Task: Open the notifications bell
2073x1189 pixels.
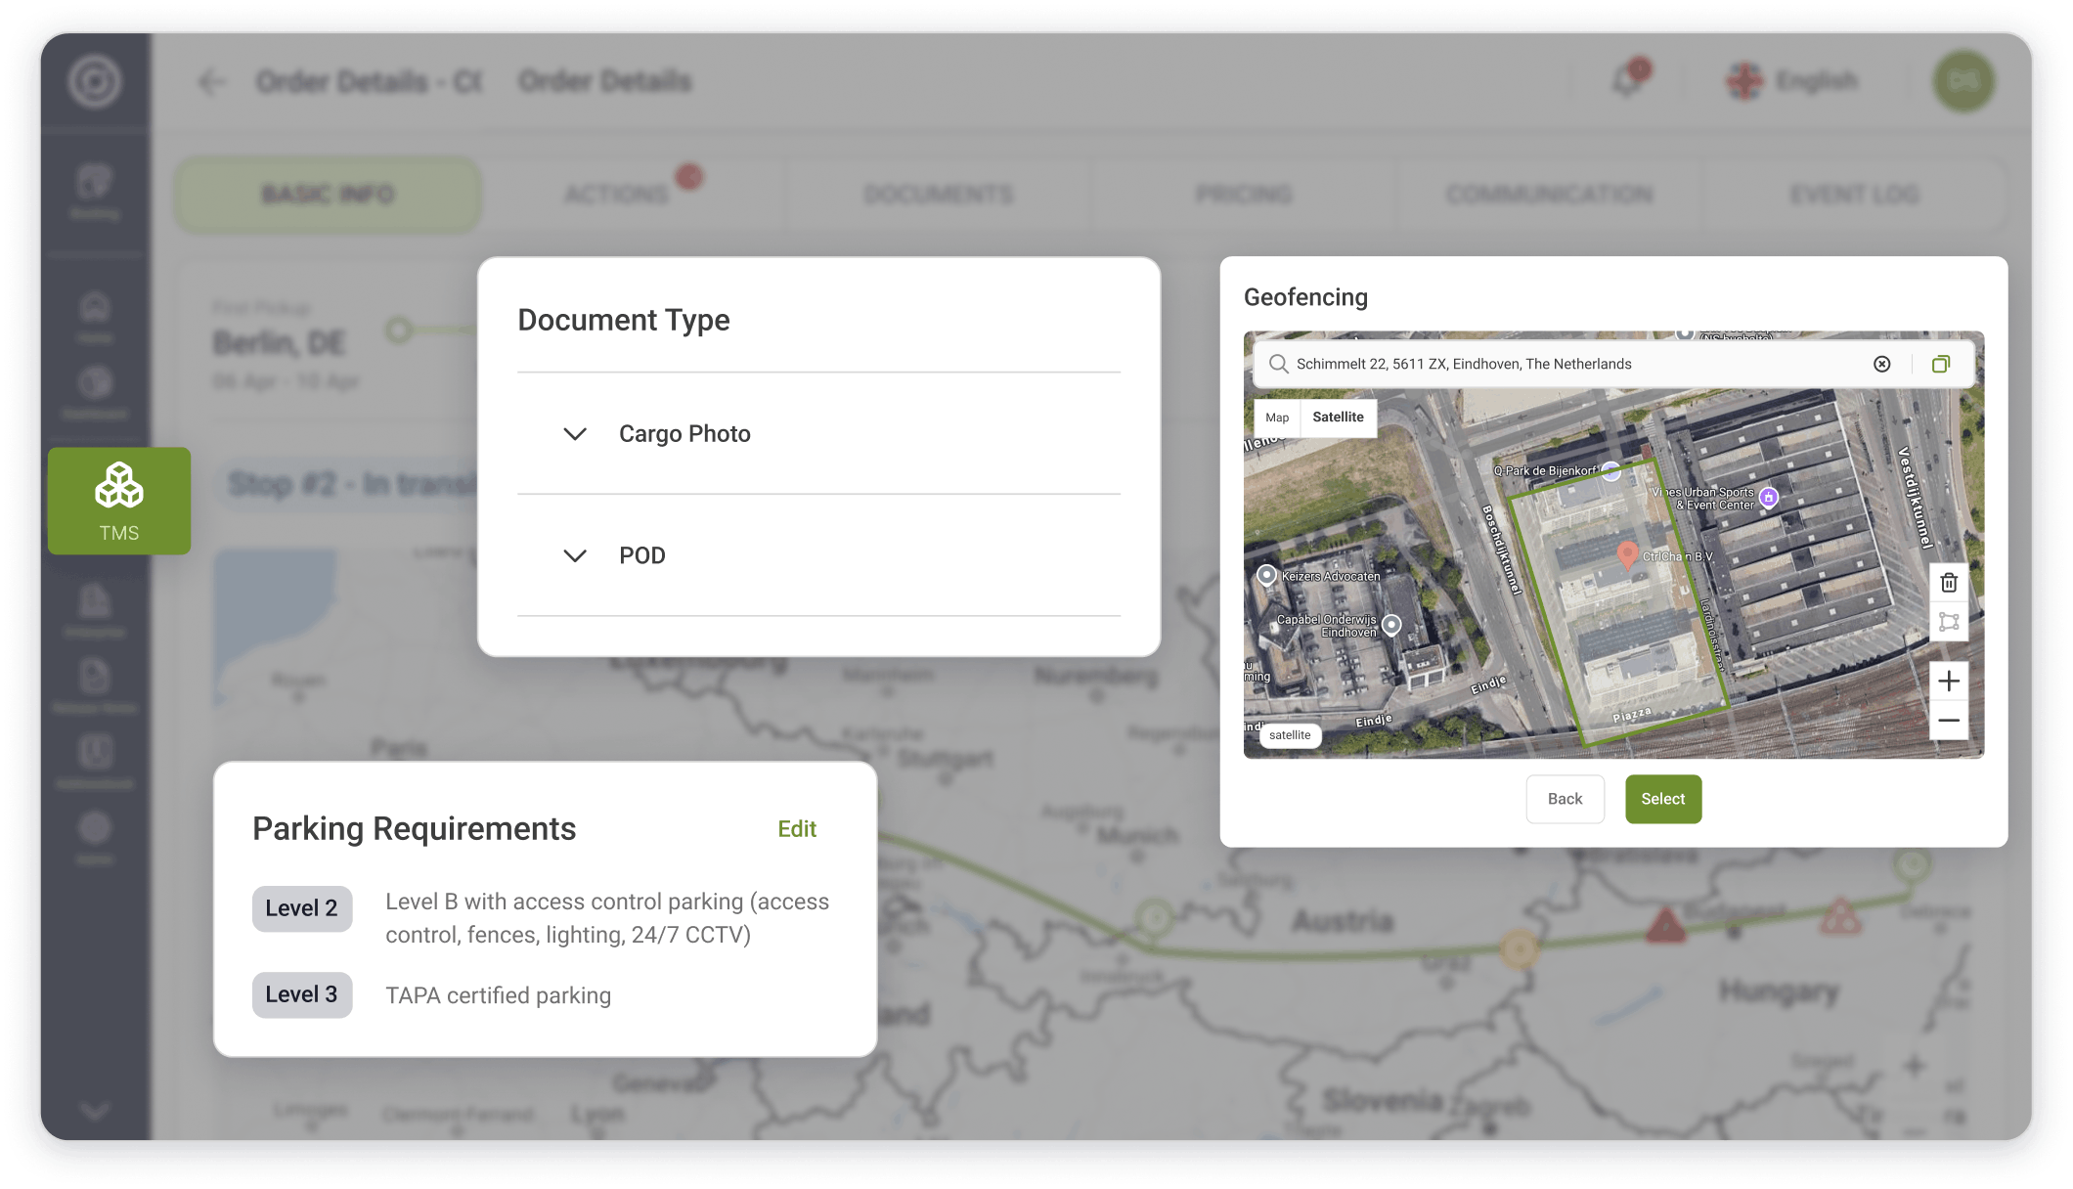Action: (x=1627, y=80)
